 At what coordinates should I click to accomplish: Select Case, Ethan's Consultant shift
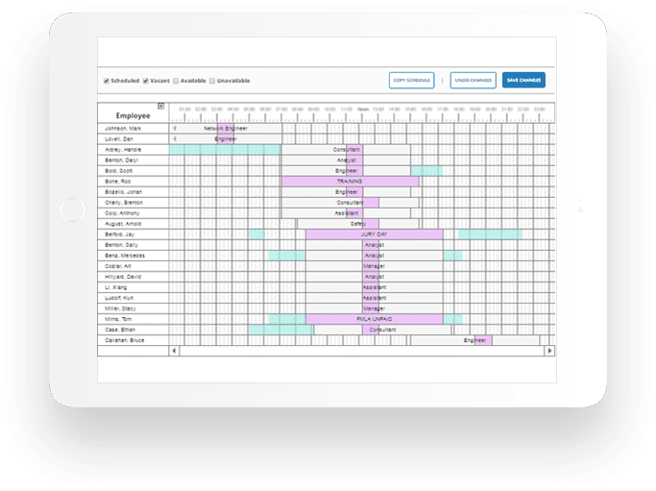point(382,330)
